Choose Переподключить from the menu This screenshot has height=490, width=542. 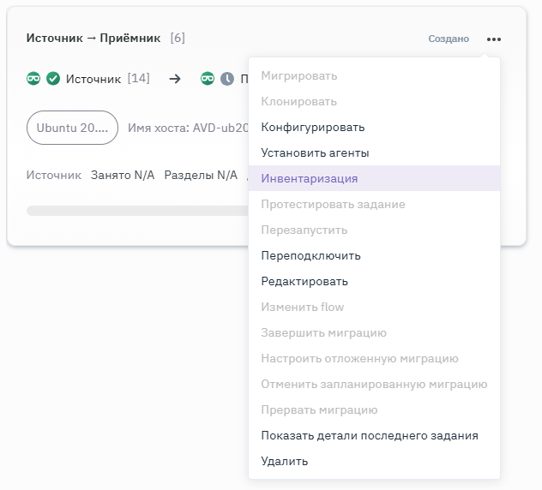coord(310,256)
